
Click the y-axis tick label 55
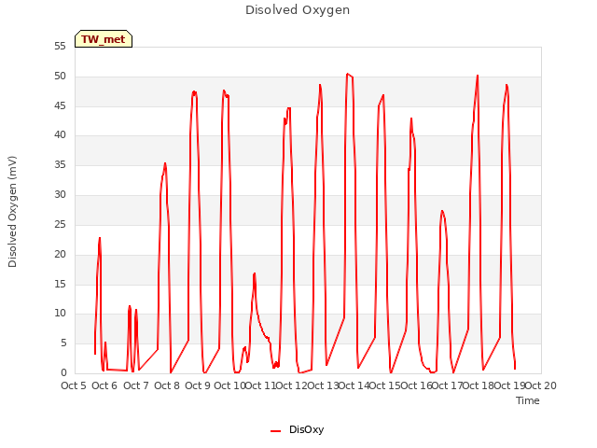coord(60,47)
